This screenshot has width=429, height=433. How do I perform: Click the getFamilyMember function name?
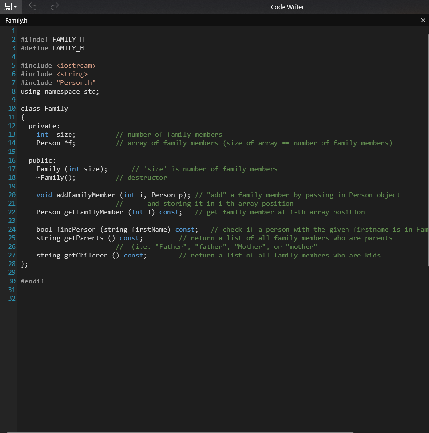pos(94,212)
